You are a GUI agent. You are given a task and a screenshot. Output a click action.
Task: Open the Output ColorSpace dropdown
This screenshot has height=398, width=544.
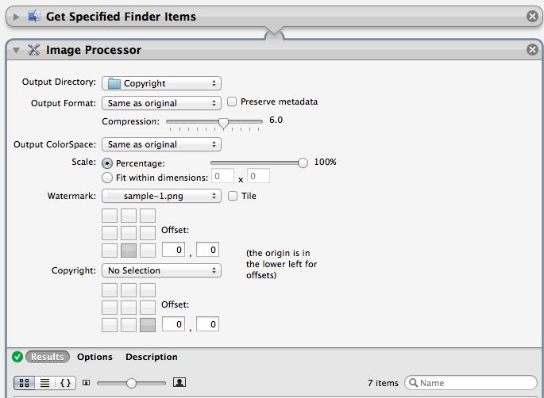(x=161, y=144)
